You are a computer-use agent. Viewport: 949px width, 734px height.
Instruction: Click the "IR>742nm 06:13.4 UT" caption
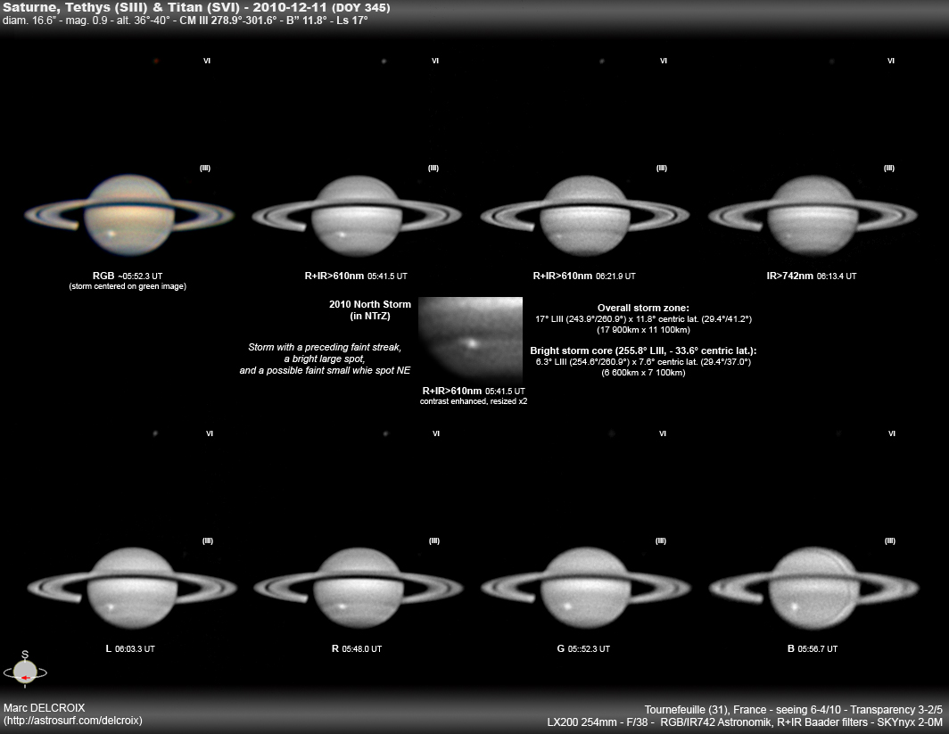tap(812, 276)
